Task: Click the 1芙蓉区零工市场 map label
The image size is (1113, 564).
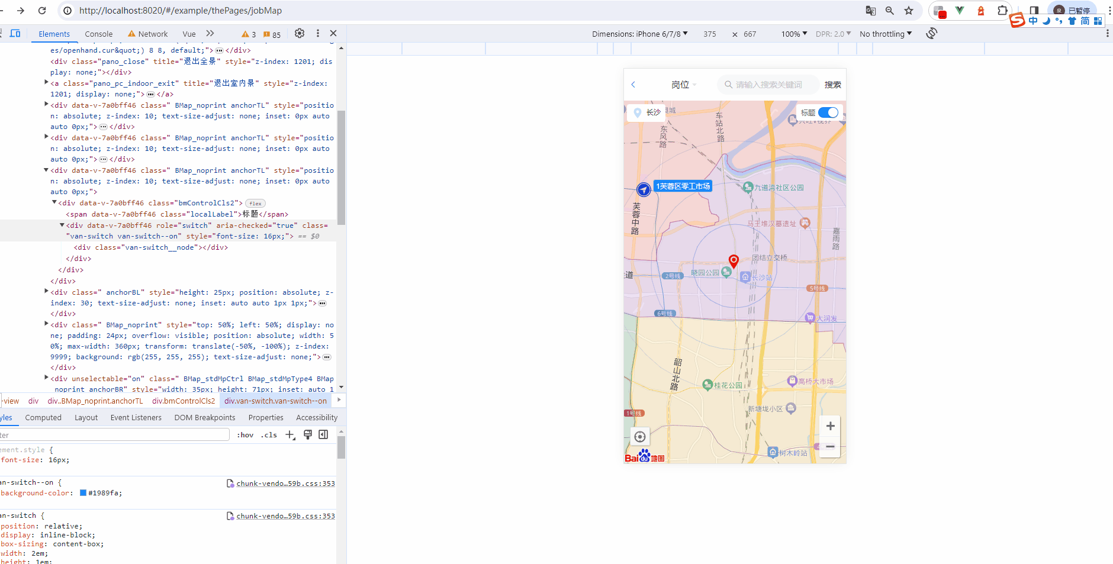Action: (683, 186)
